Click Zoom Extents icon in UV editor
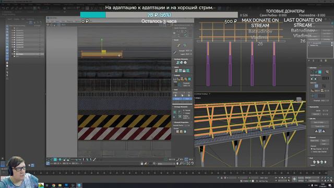Screen dimensions: 334x188 (x=188, y=163)
